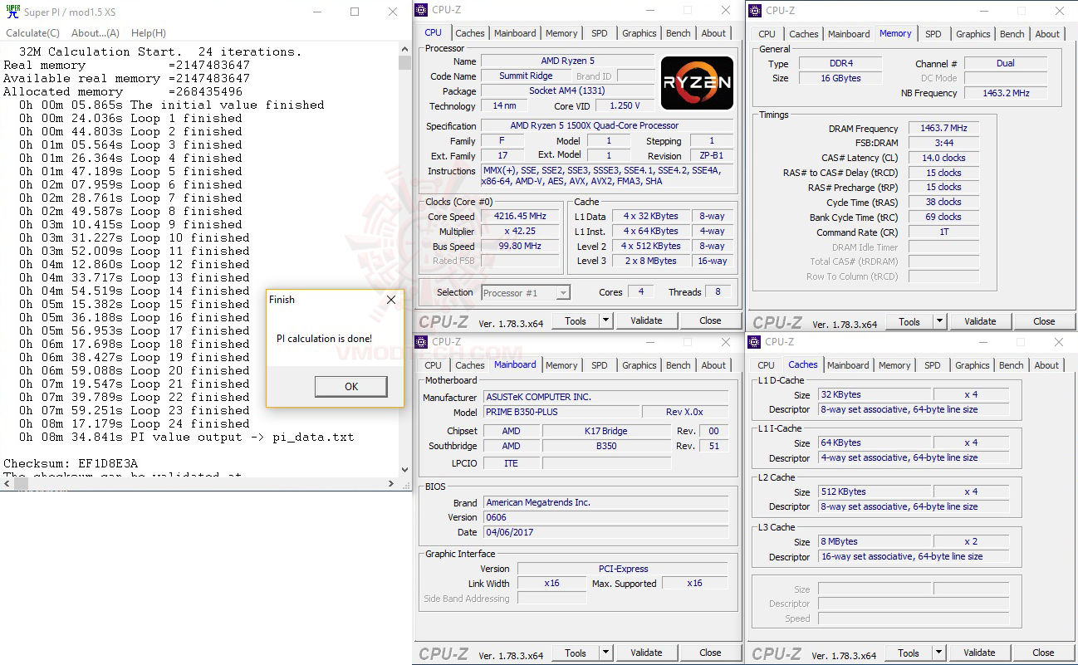This screenshot has width=1078, height=665.
Task: Click the Close button in the Caches window
Action: click(1042, 652)
